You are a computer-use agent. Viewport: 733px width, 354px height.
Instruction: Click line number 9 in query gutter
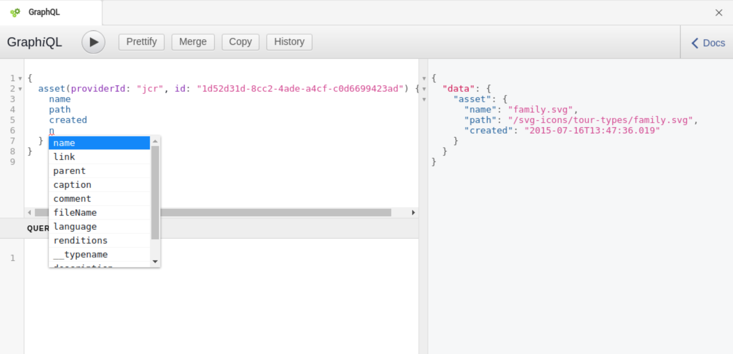tap(13, 162)
